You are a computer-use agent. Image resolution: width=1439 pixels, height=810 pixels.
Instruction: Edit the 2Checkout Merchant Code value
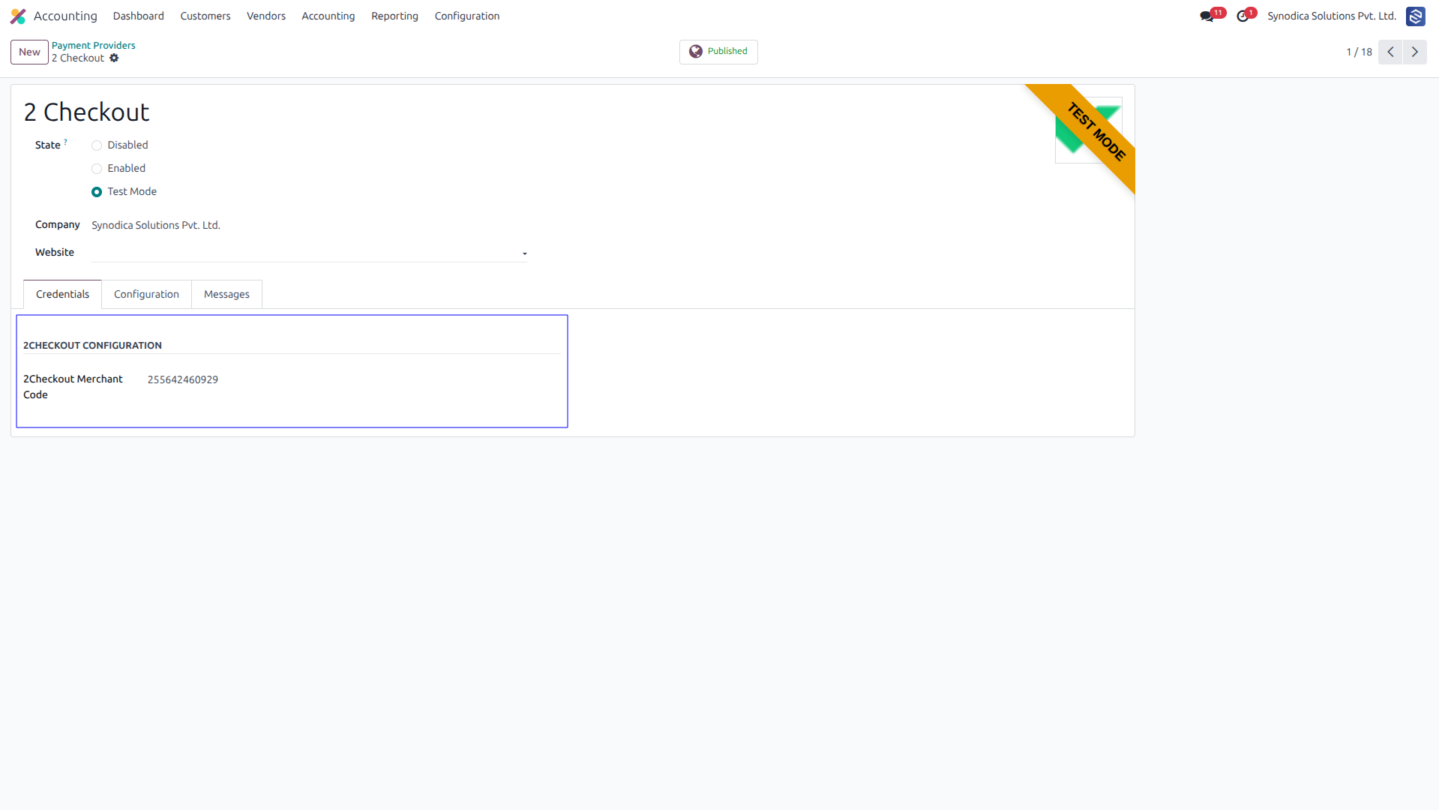pyautogui.click(x=183, y=379)
